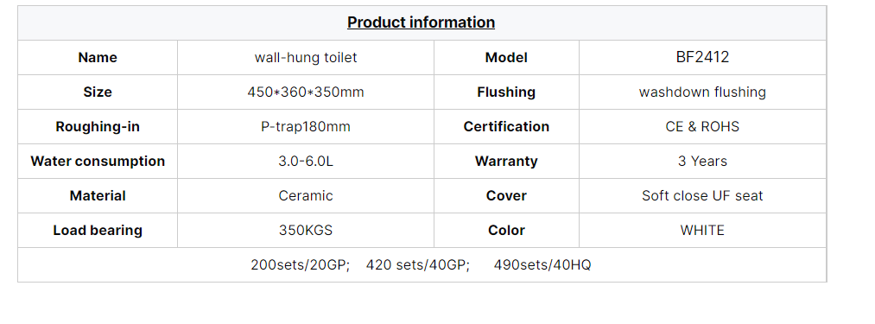Click the Product information table heading
The height and width of the screenshot is (324, 875).
pos(421,22)
